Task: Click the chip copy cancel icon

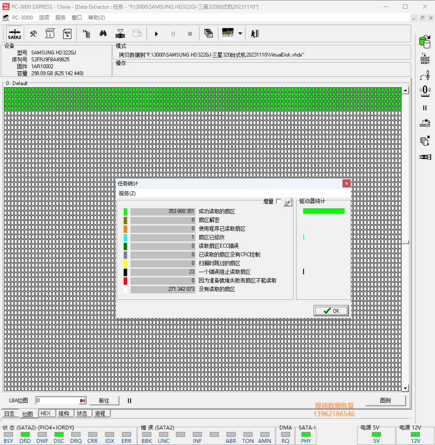Action: tap(425, 141)
